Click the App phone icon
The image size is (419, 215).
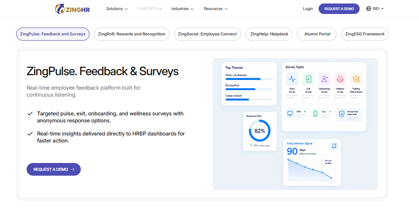pyautogui.click(x=315, y=113)
